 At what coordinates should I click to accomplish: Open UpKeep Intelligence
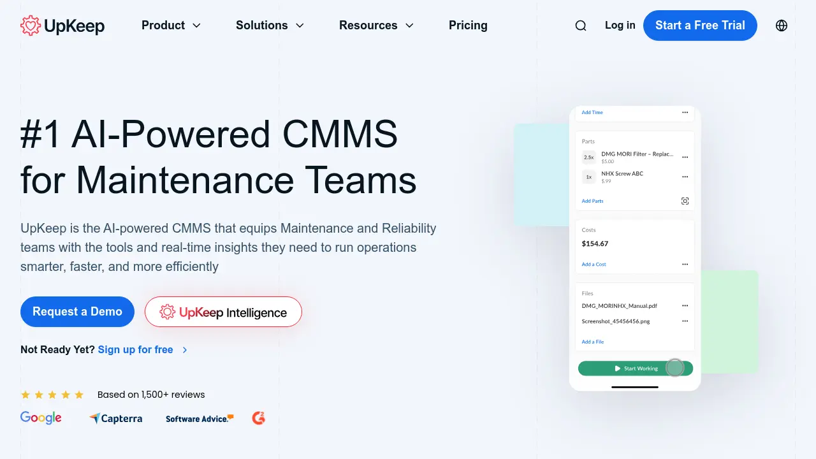[x=223, y=312]
